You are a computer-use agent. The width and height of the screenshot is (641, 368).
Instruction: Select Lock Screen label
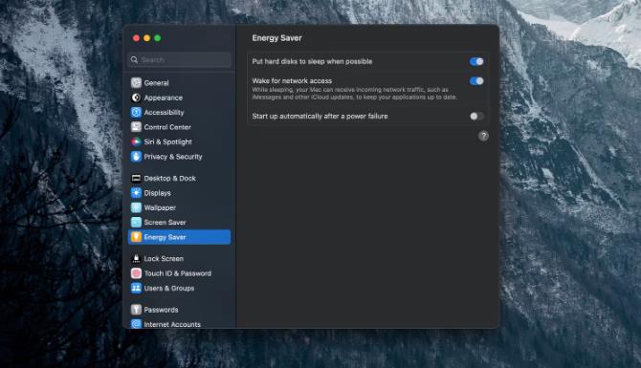(x=164, y=258)
